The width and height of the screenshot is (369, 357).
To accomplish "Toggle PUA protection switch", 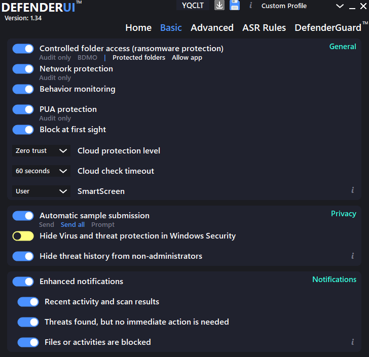I will 23,109.
